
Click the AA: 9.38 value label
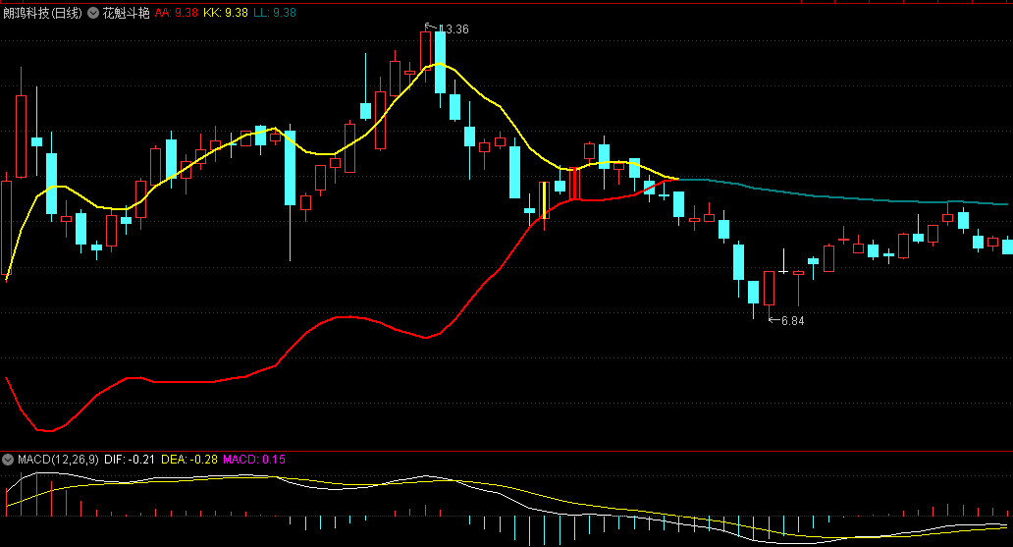[177, 13]
